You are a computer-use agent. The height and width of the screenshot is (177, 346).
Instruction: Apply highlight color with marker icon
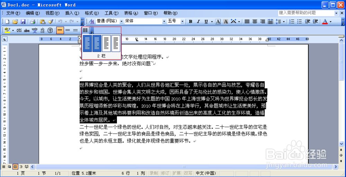(7, 30)
